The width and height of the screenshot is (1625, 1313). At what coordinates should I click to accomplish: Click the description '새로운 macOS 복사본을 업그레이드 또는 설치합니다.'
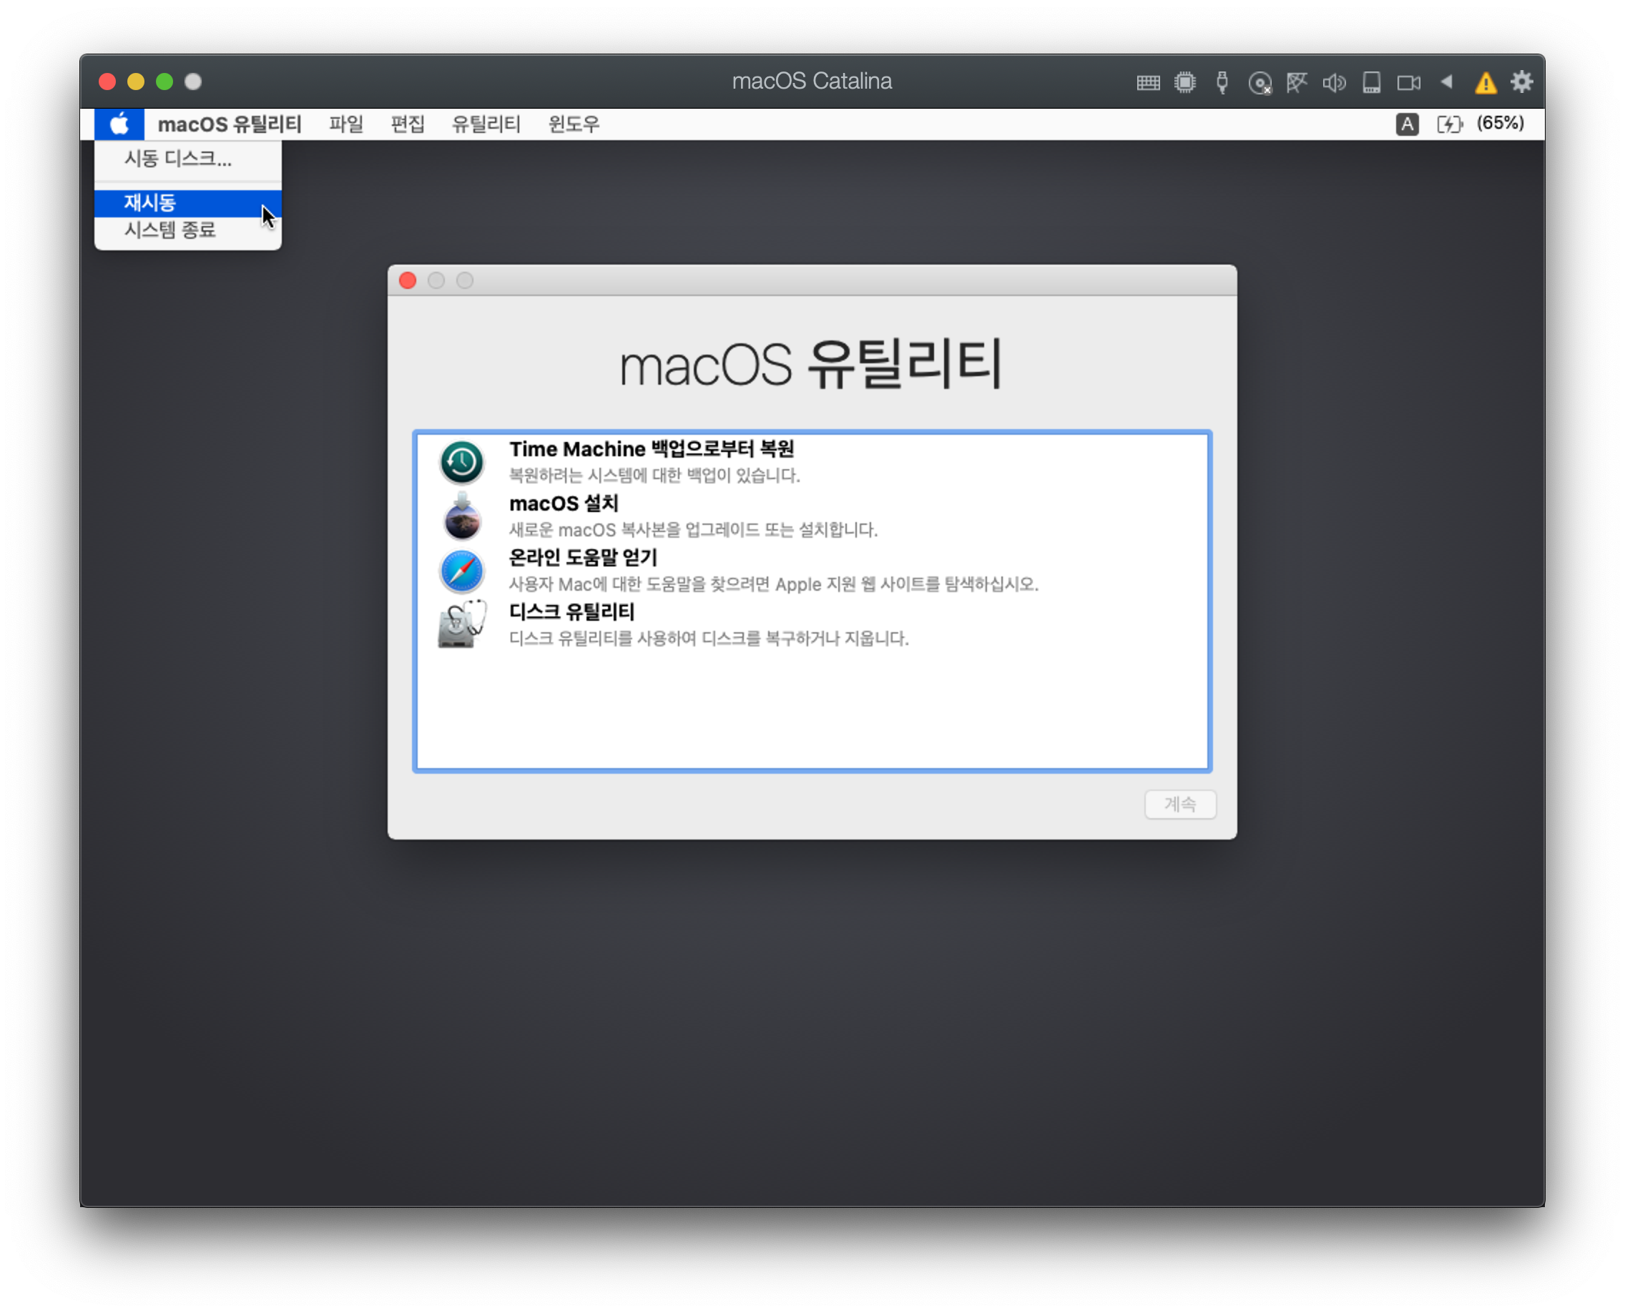[693, 529]
